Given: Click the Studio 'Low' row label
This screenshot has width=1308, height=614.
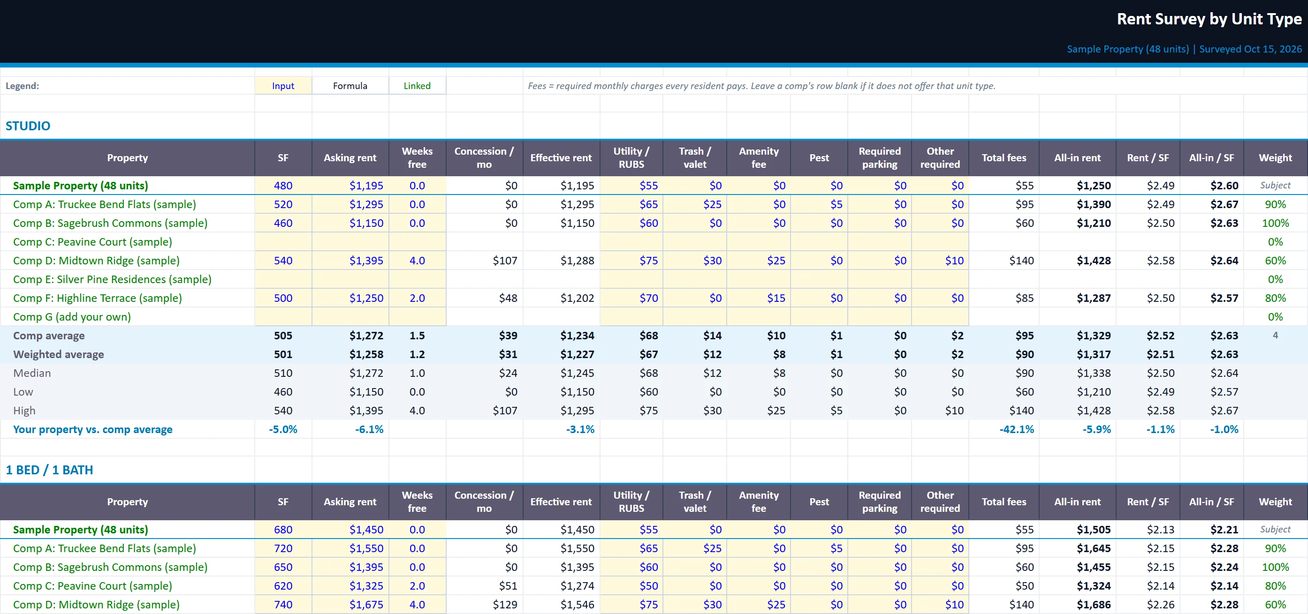Looking at the screenshot, I should pyautogui.click(x=23, y=392).
